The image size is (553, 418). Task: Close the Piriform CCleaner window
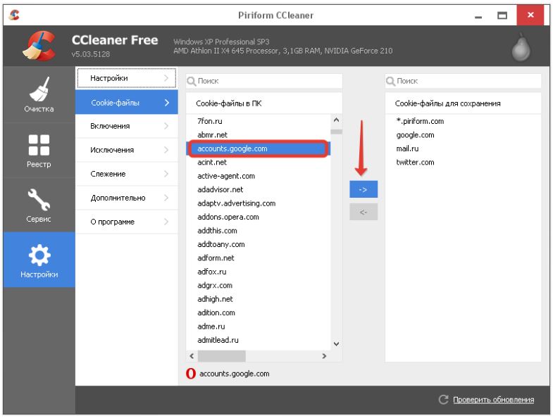click(530, 15)
